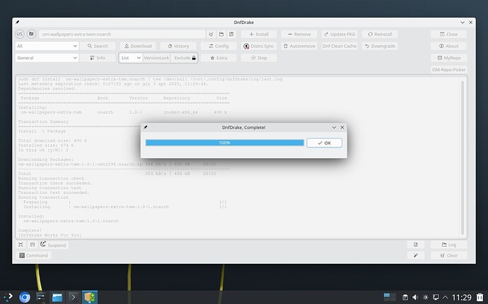Image resolution: width=488 pixels, height=304 pixels.
Task: Click OK in the DnfDrake Complete dialog
Action: click(x=324, y=142)
